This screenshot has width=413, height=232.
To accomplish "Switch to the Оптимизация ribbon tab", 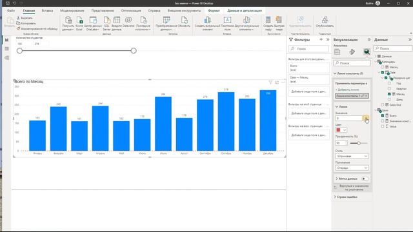I will tap(131, 10).
